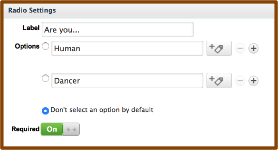Edit the 'Are you...' label field
The image size is (278, 150).
coord(118,29)
